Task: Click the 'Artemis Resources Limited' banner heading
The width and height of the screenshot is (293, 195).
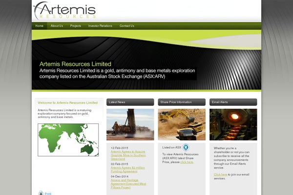Action: [x=75, y=64]
